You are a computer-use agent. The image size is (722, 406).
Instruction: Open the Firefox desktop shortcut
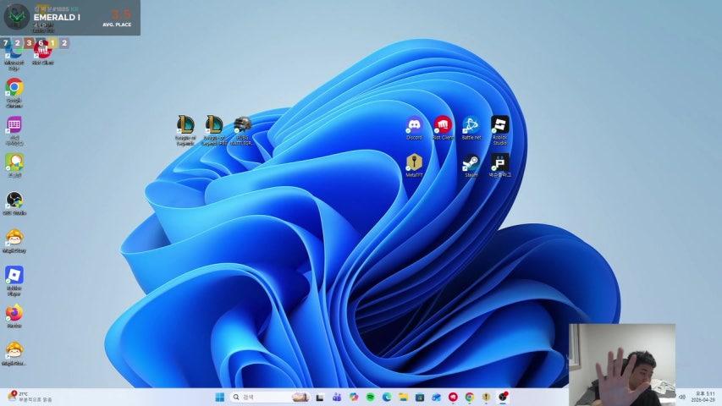coord(14,314)
